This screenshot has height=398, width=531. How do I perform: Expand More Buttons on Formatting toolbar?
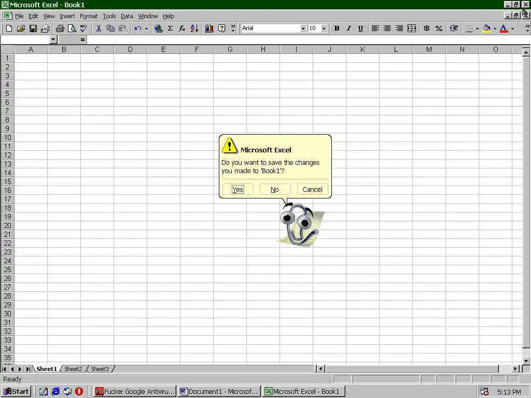tap(527, 29)
